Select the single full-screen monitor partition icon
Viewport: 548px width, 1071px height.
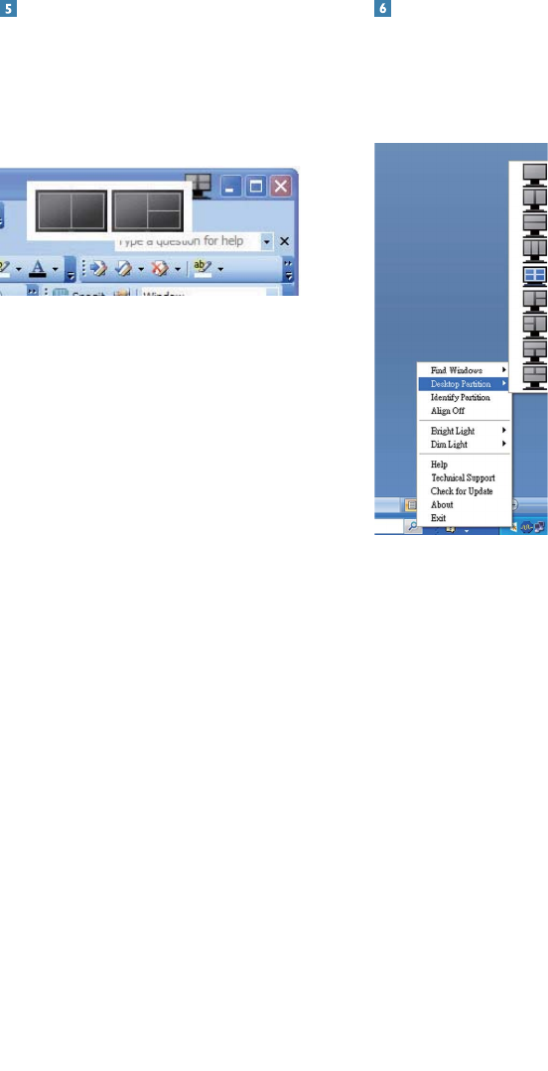534,174
